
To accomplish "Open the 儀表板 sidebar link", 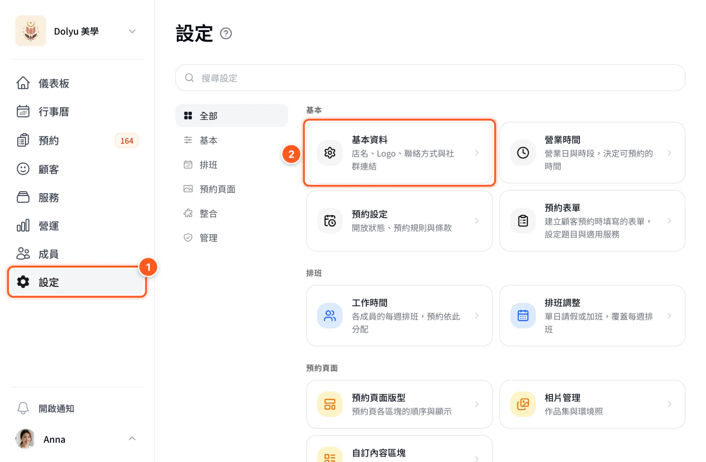I will [54, 83].
